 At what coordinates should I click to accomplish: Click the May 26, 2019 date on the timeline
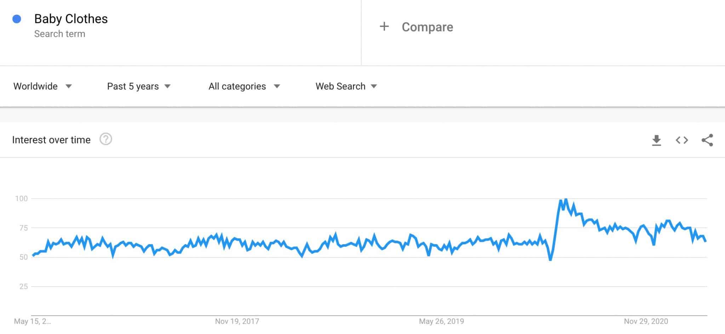442,321
